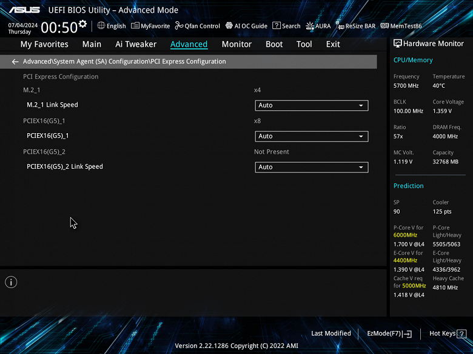Viewport: 473px width, 354px height.
Task: Go back with the left arrow icon
Action: (15, 62)
